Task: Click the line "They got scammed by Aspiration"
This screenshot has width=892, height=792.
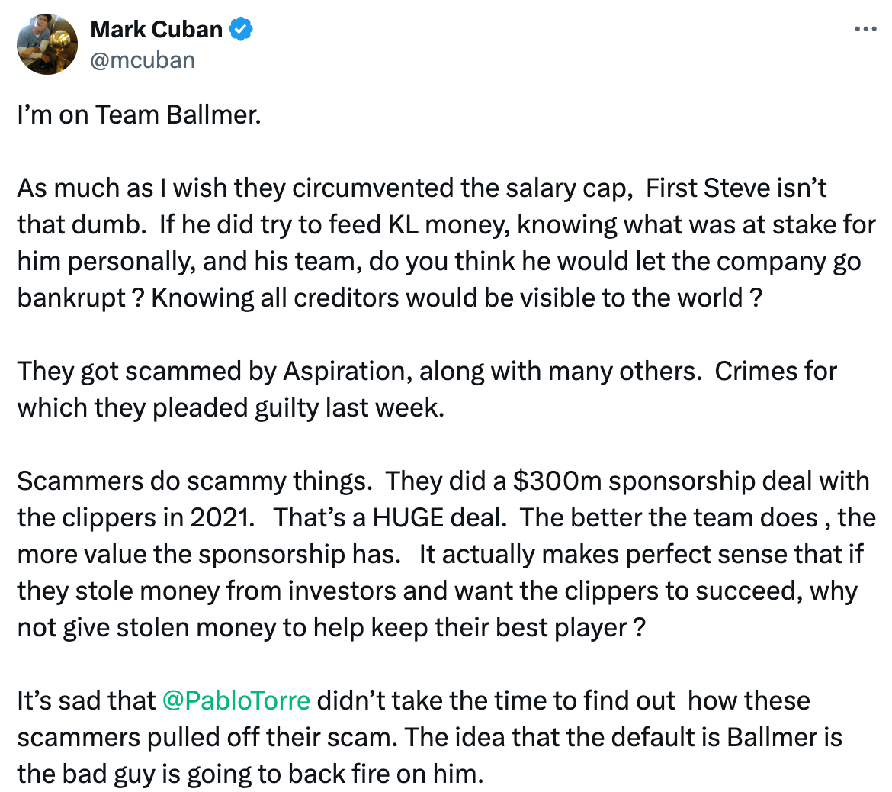Action: [427, 372]
